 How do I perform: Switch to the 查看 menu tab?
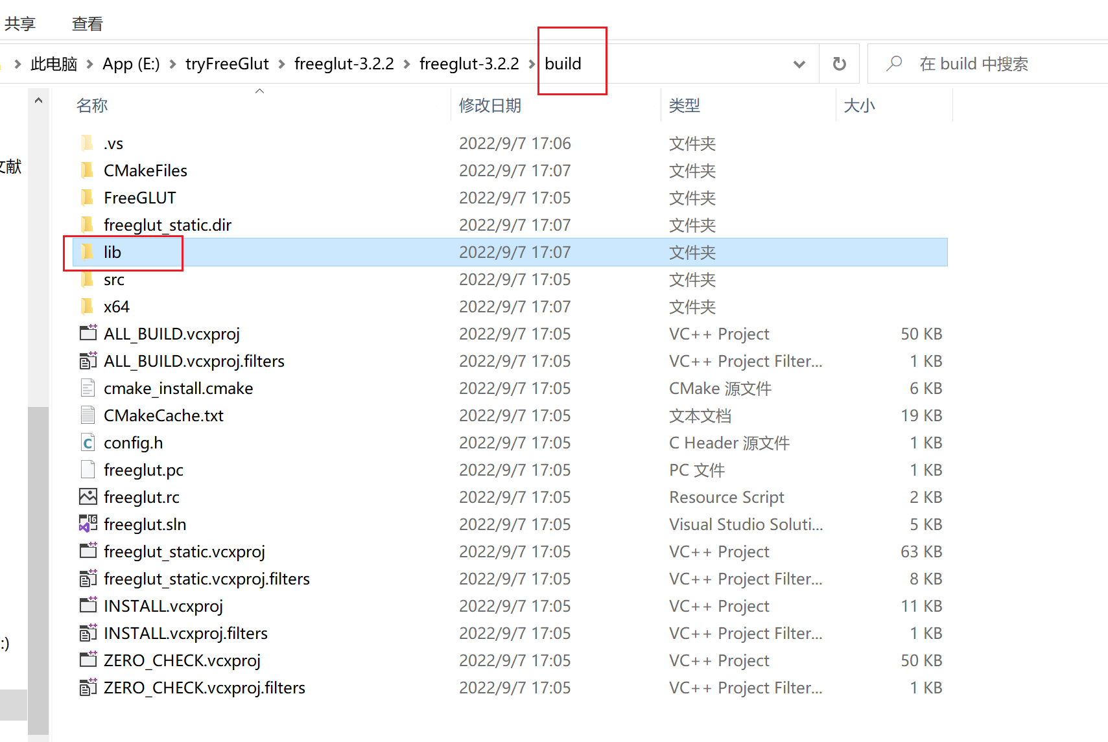click(x=86, y=23)
